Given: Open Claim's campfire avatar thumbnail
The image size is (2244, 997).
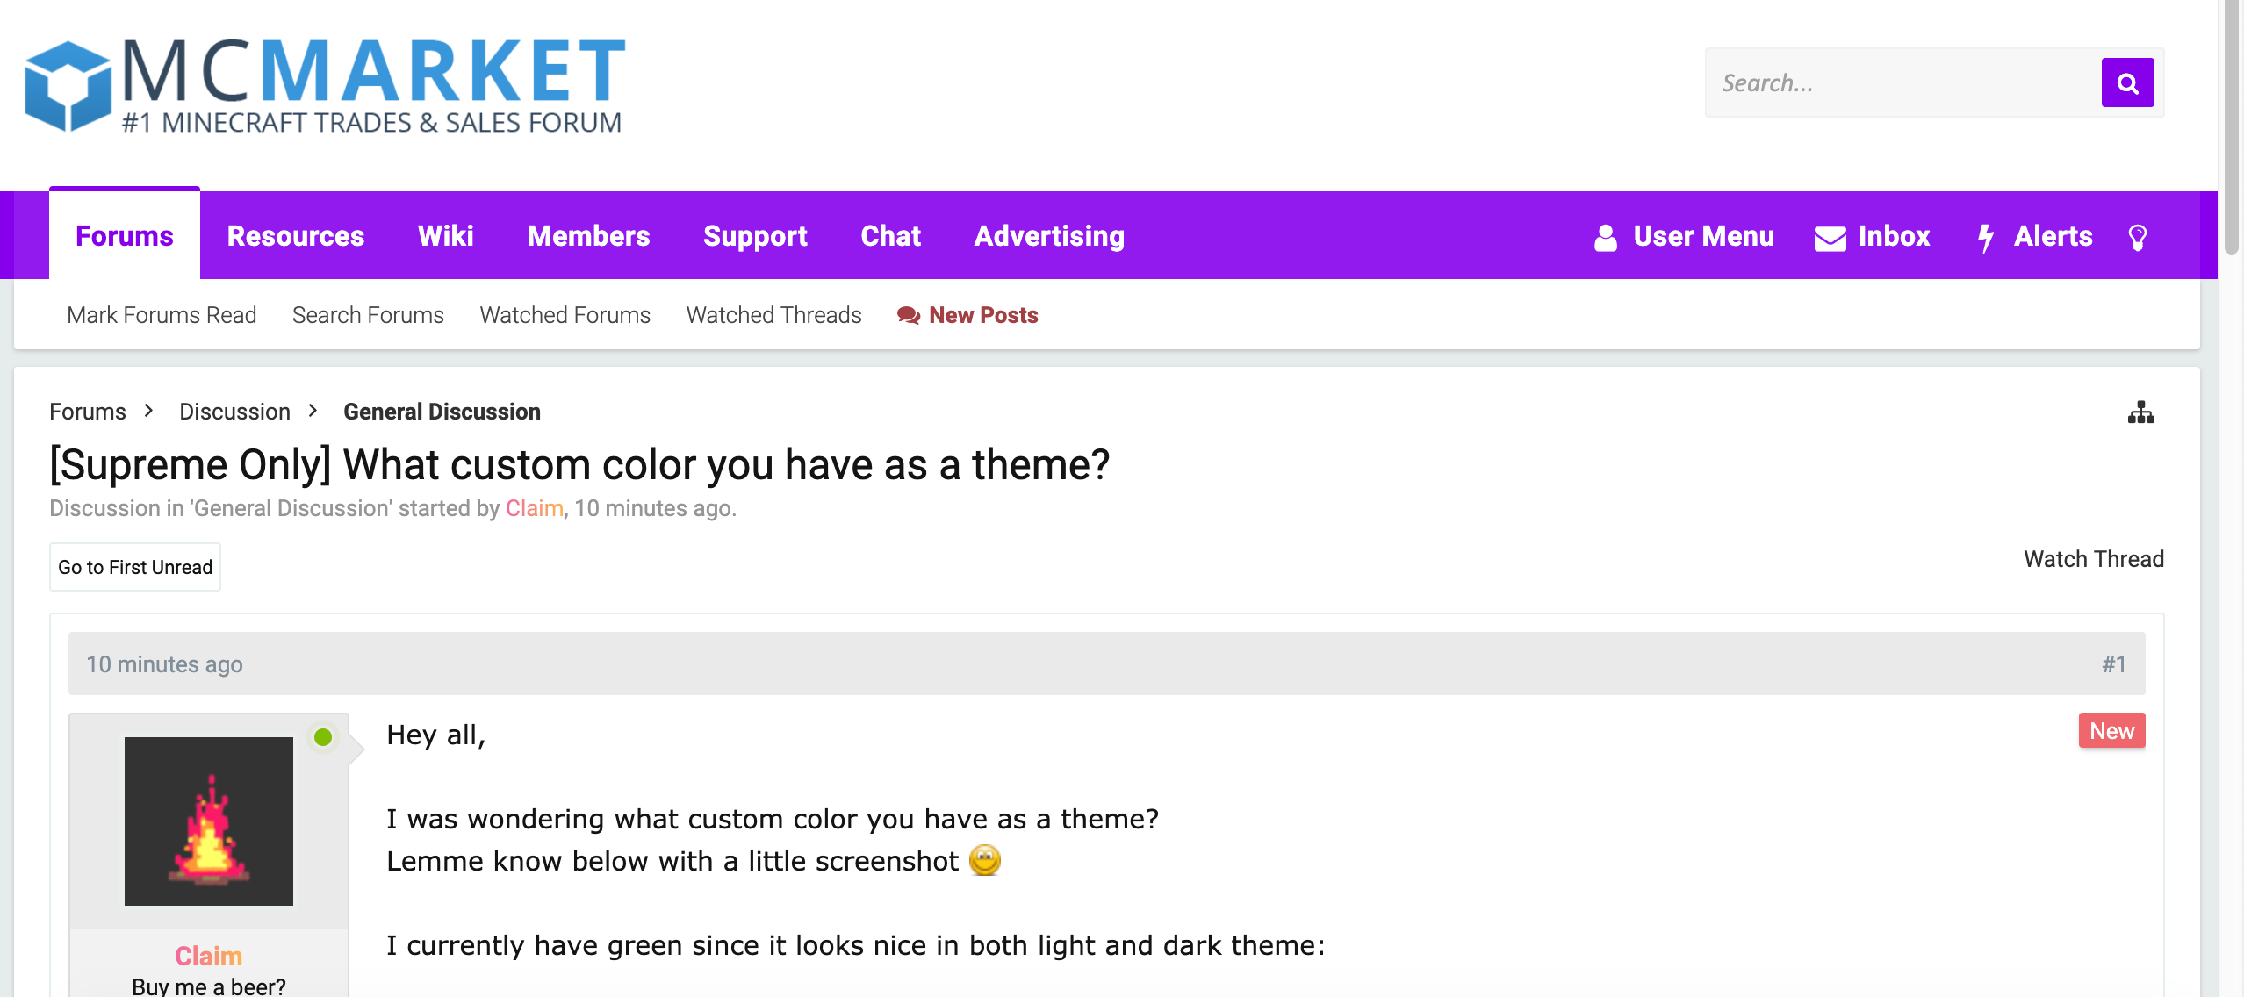Looking at the screenshot, I should point(209,821).
